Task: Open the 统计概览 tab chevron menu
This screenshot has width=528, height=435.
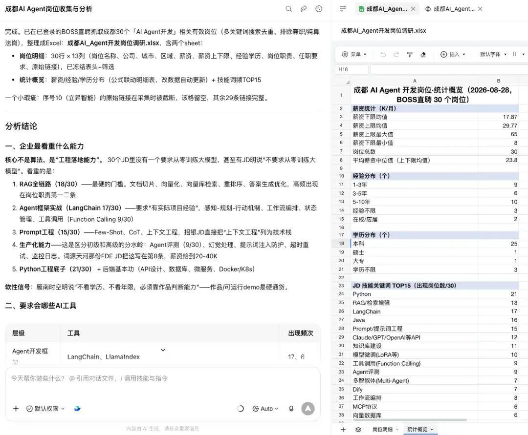Action: 432,429
